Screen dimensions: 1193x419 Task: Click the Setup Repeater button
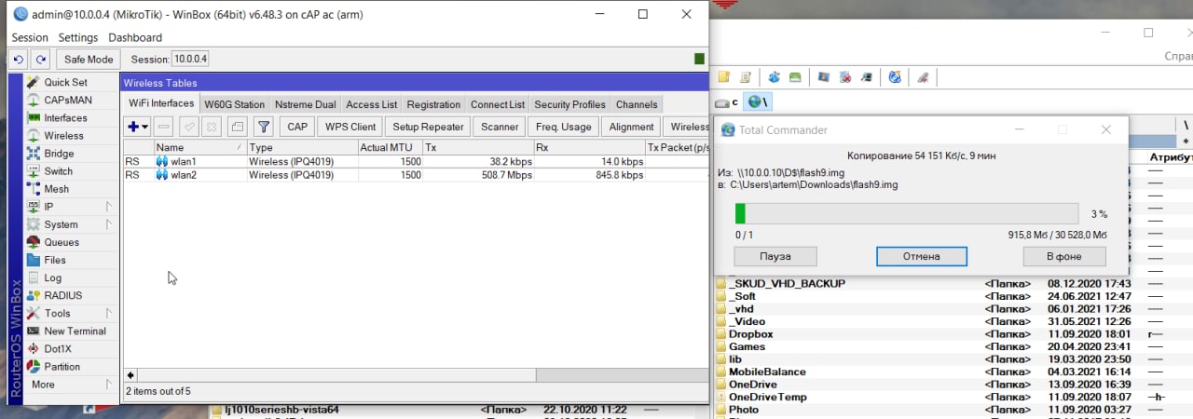[x=429, y=127]
